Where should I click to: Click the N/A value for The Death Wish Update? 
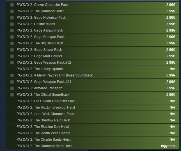[172, 133]
